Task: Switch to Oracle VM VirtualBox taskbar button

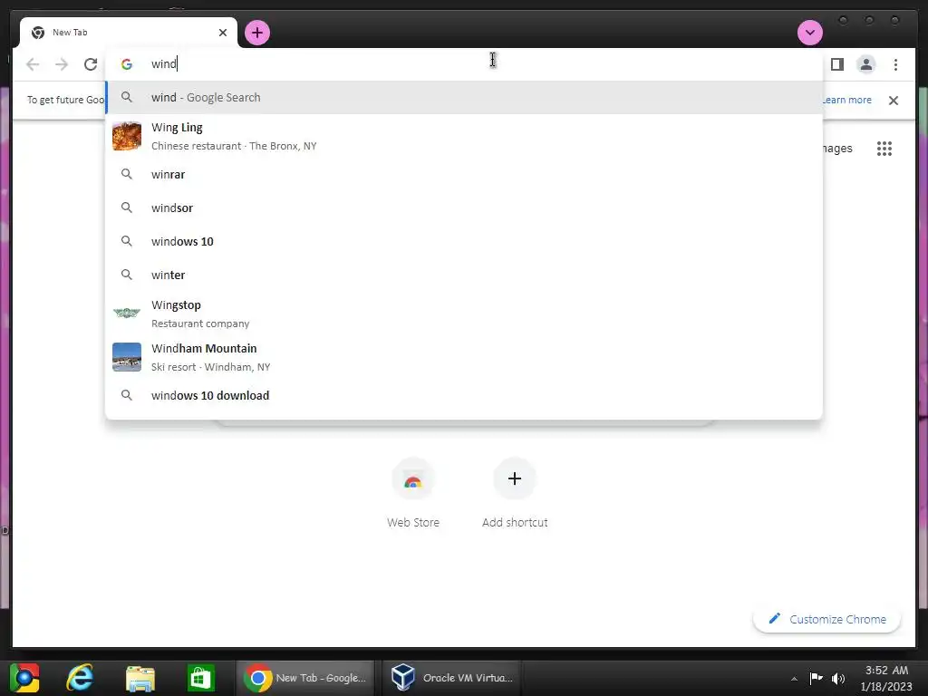Action: coord(452,678)
